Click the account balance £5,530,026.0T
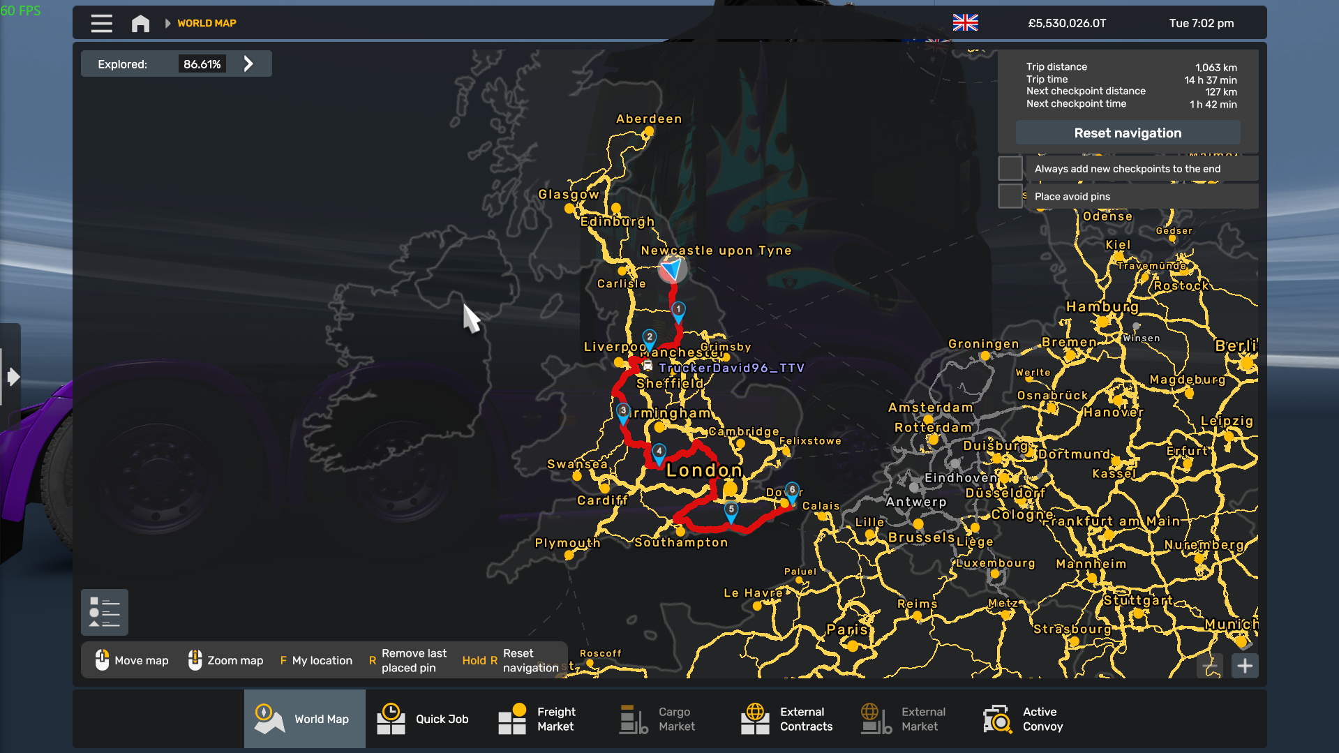This screenshot has width=1339, height=753. click(x=1067, y=23)
